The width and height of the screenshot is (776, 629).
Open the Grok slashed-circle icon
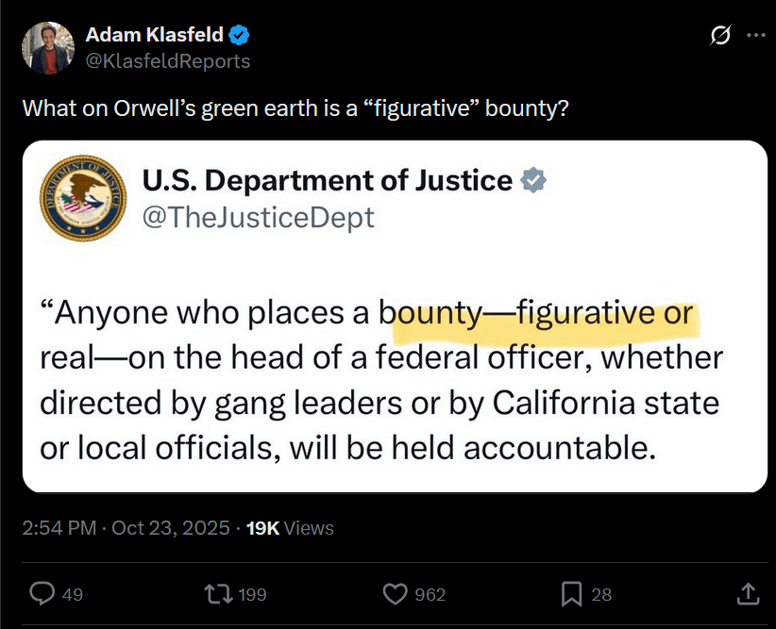coord(720,36)
